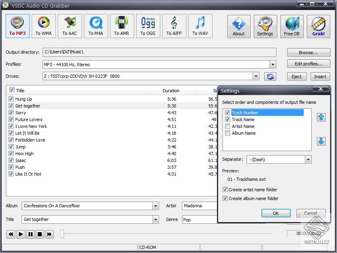Switch to the To AAC format
Viewport: 337px width, 253px height.
[69, 26]
